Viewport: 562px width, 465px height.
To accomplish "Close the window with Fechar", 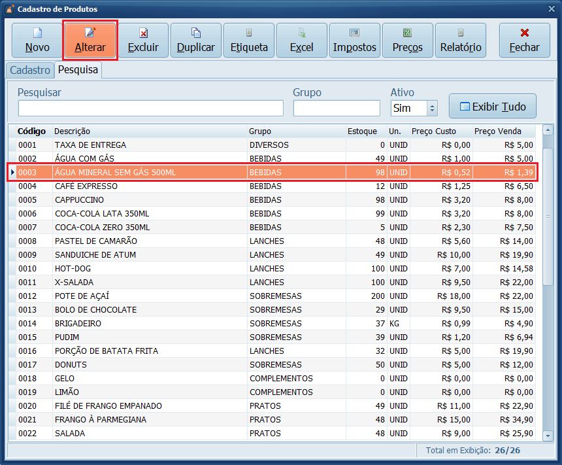I will point(524,41).
